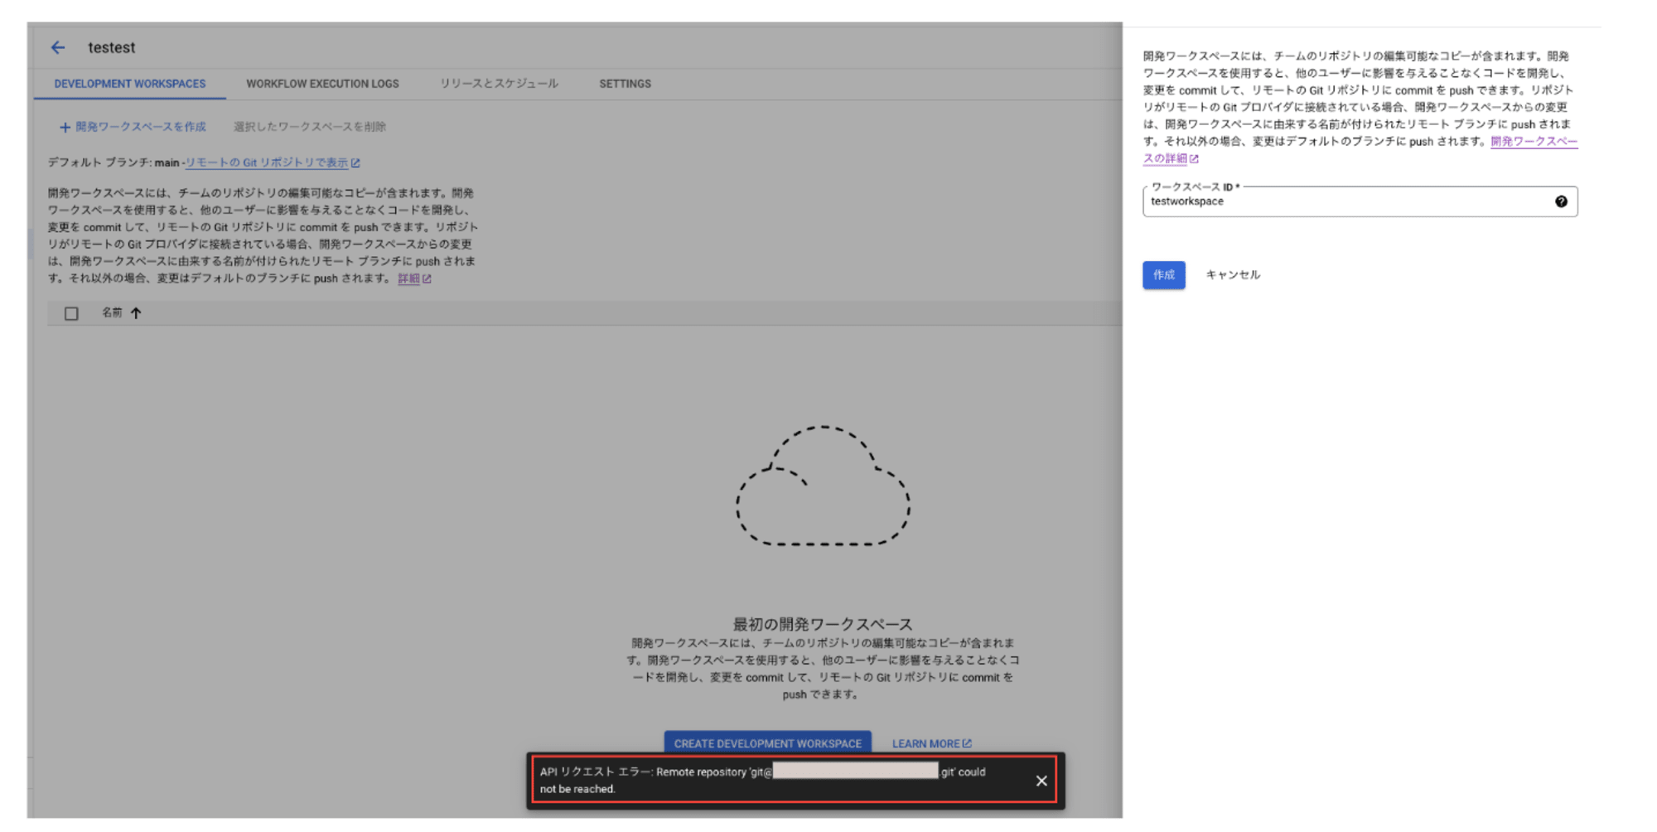Click CREATE DEVELOPMENT WORKSPACE button
This screenshot has height=832, width=1657.
pyautogui.click(x=767, y=743)
